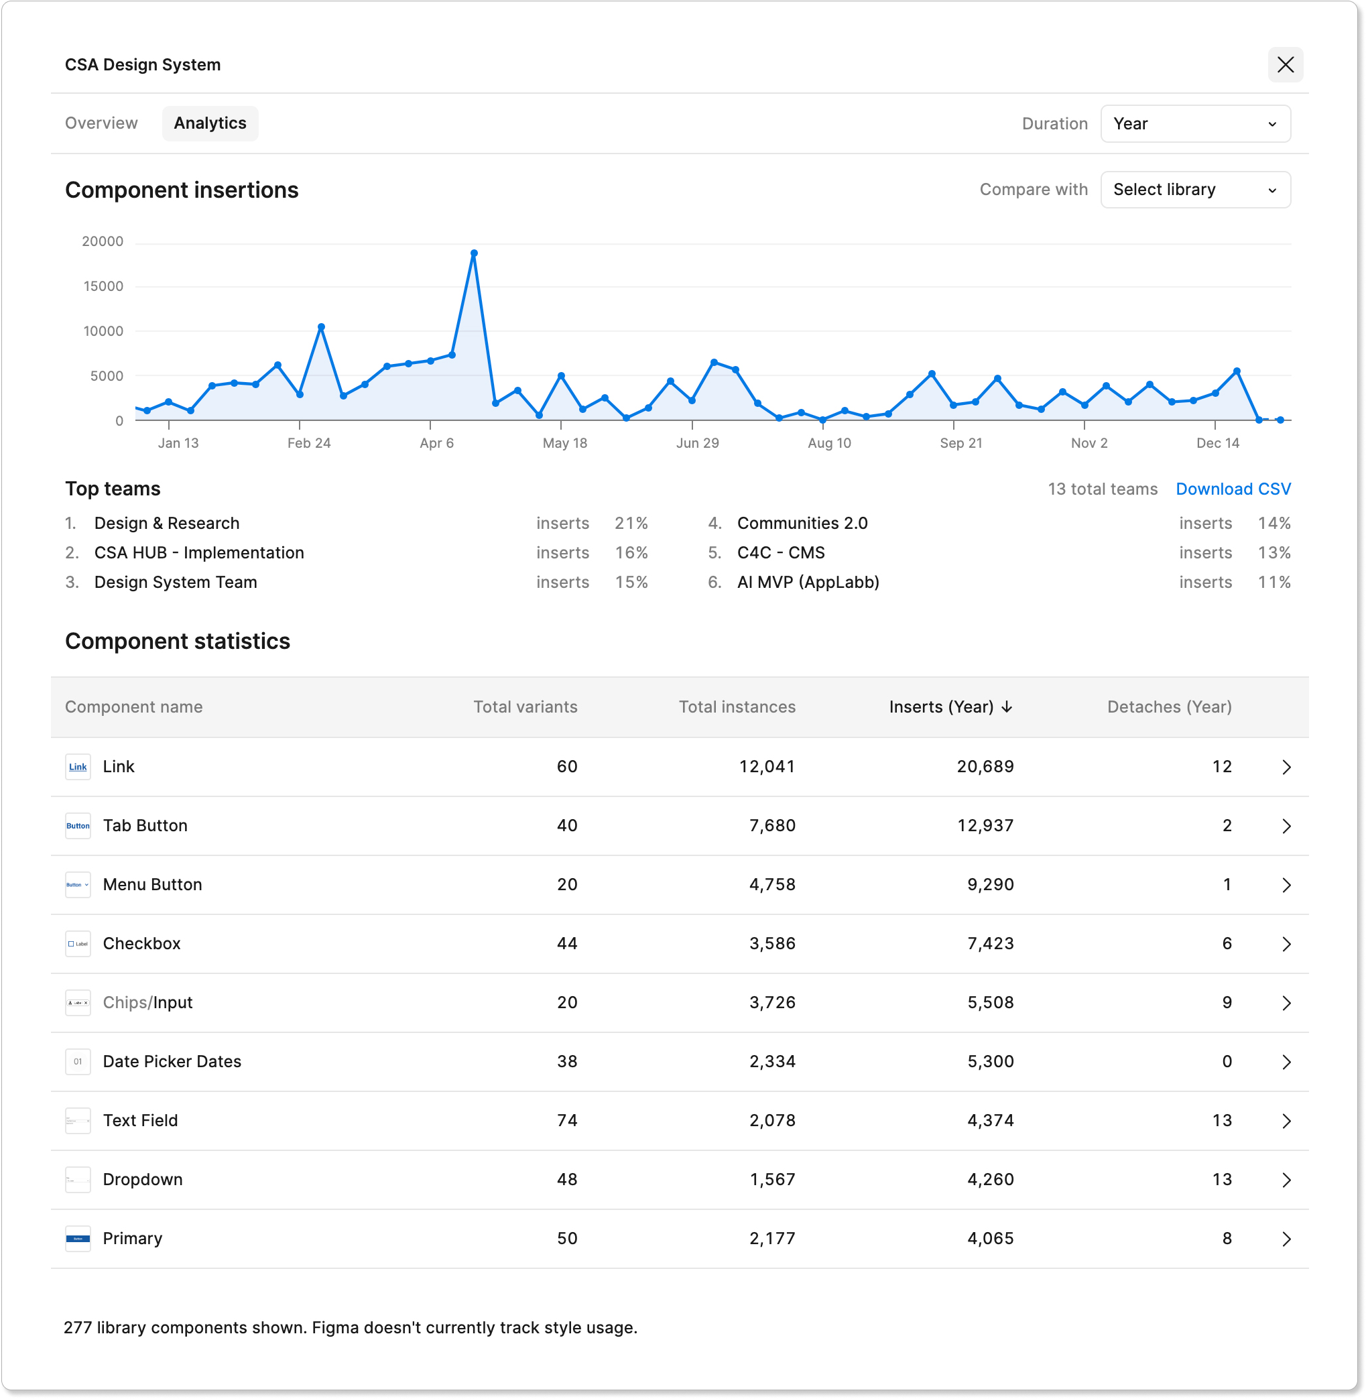The image size is (1366, 1399).
Task: Select the Analytics tab
Action: click(210, 123)
